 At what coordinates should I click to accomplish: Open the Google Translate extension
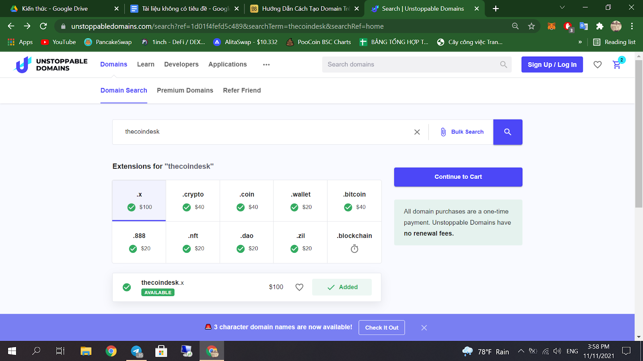click(x=584, y=26)
